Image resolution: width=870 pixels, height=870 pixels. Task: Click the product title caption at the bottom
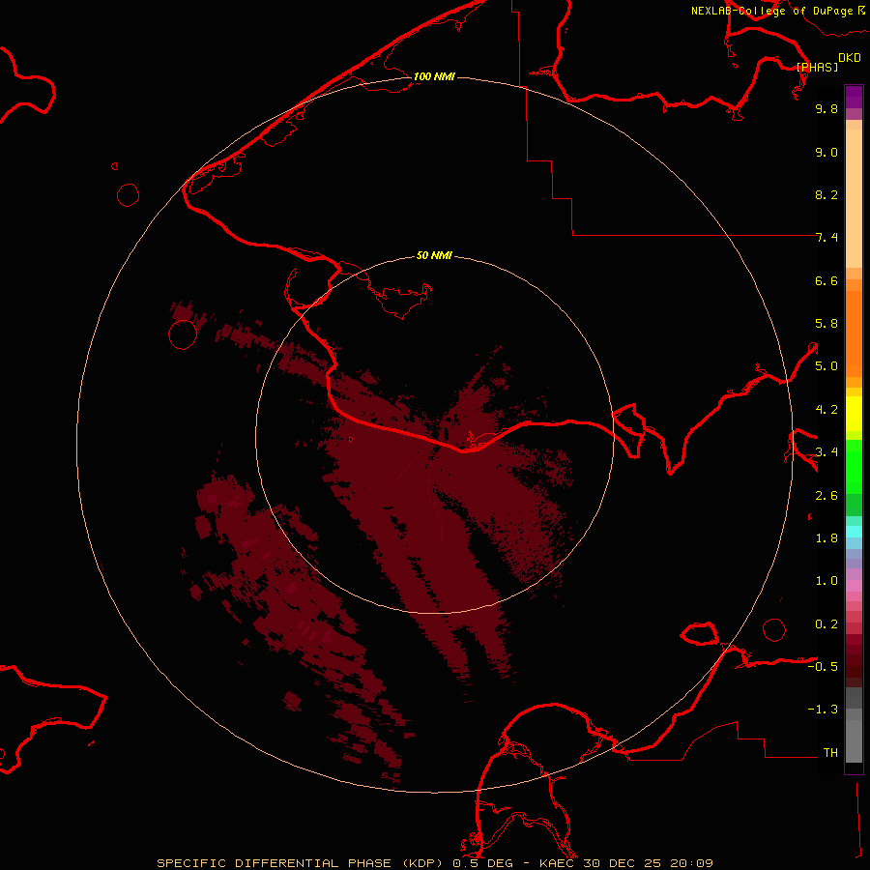tap(434, 863)
